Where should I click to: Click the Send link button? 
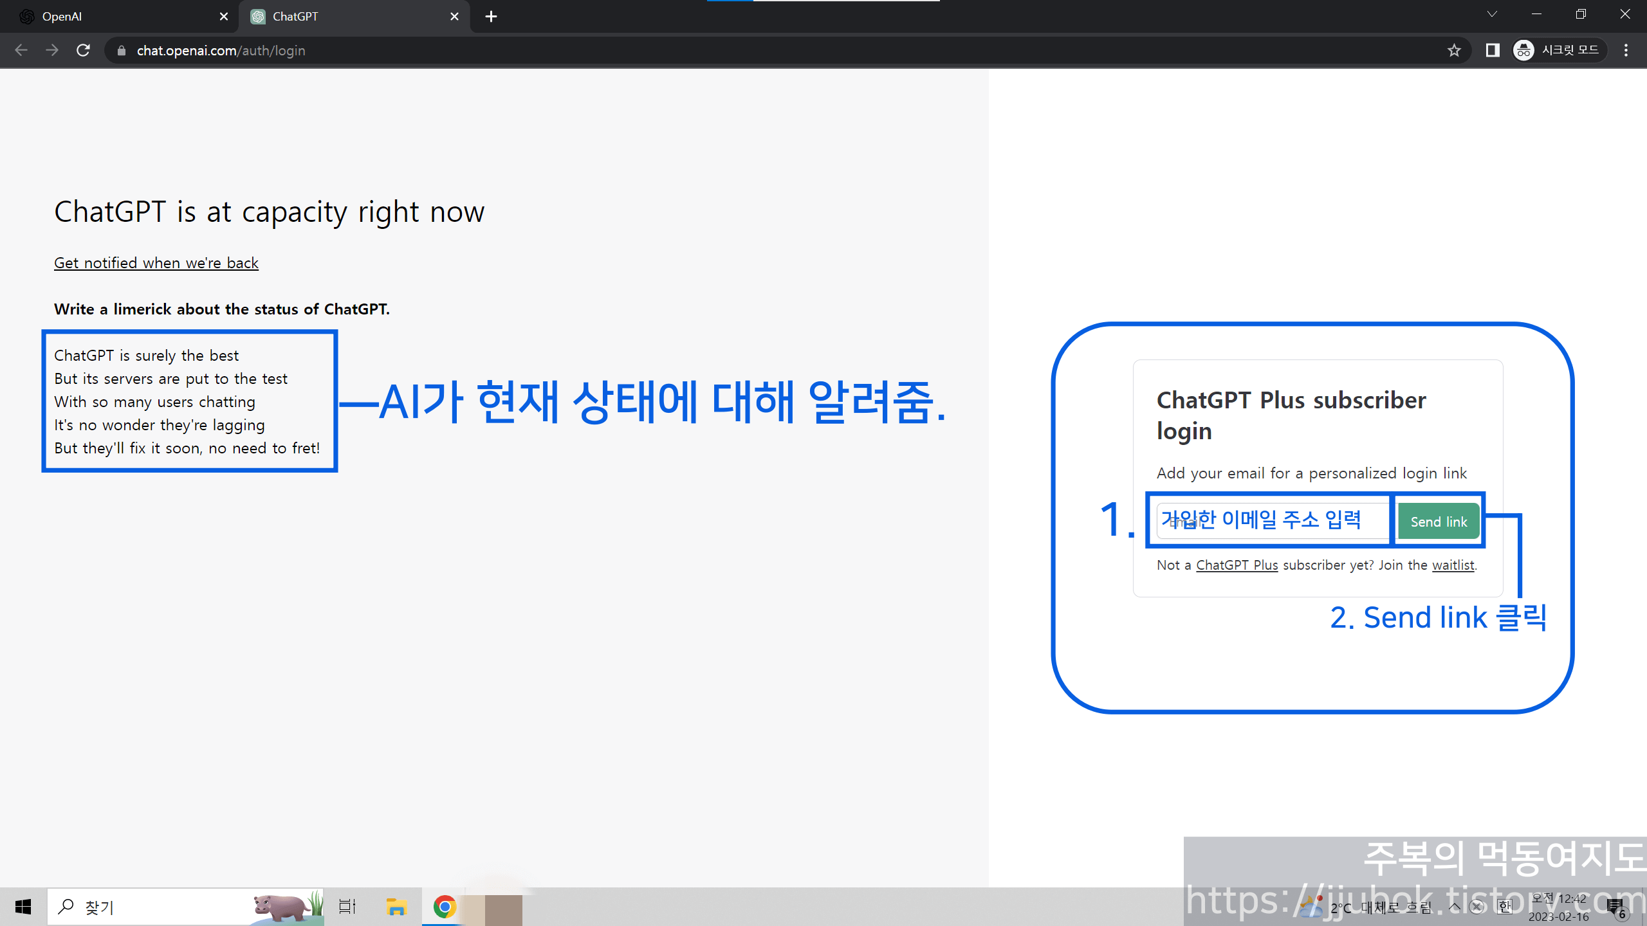1439,521
